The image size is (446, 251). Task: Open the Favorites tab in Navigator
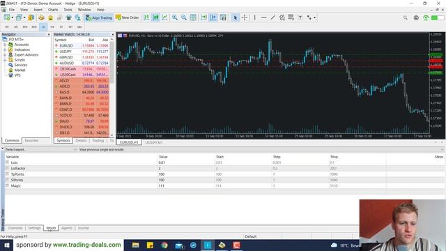coord(31,141)
